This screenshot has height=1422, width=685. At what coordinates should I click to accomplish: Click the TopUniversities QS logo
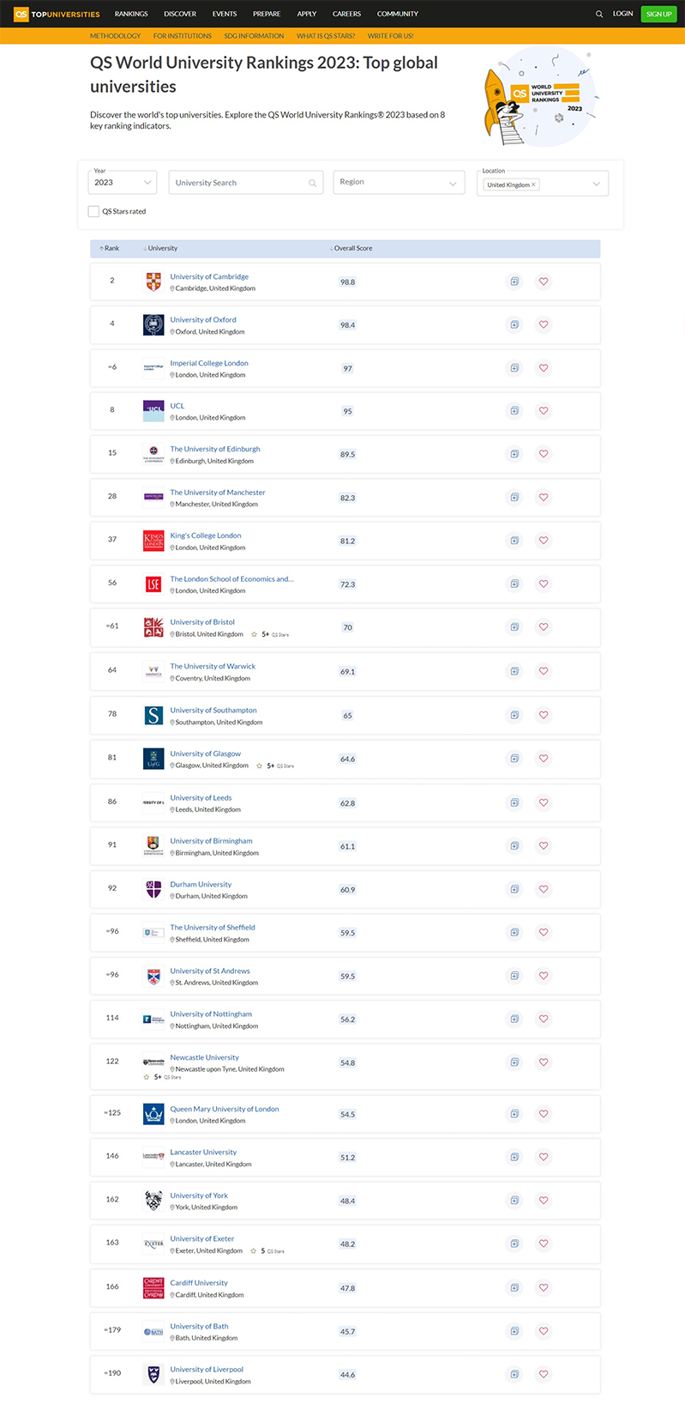57,14
